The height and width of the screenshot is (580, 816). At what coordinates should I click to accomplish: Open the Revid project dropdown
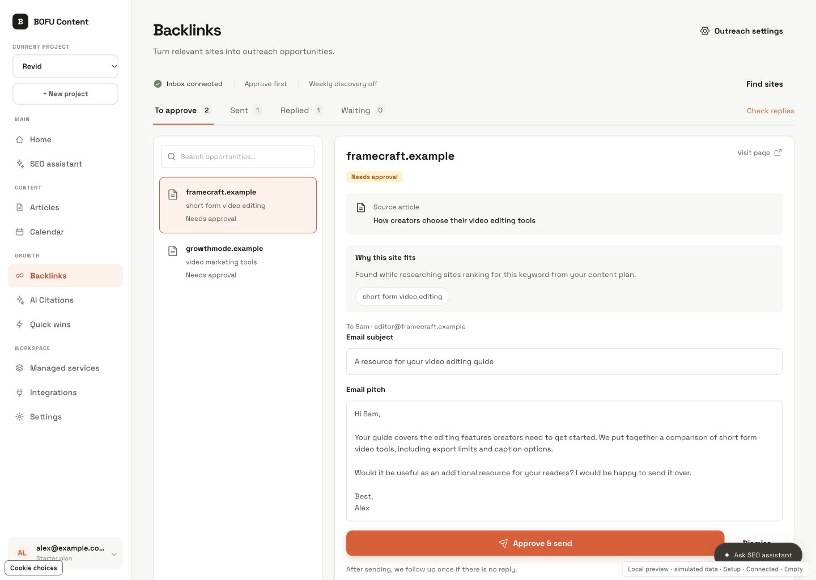tap(65, 66)
